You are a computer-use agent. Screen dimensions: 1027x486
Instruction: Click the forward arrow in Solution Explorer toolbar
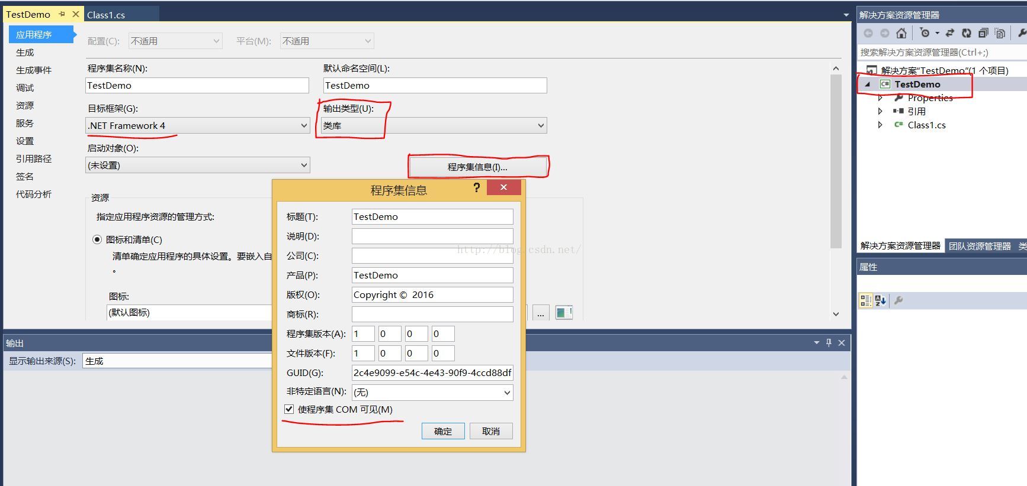tap(884, 33)
